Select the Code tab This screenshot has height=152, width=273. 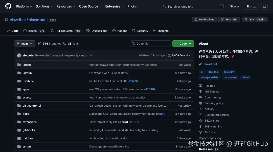[x=13, y=31]
